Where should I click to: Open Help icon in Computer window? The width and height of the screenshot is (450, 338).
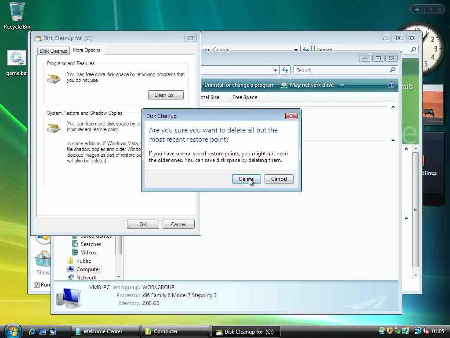coord(391,85)
